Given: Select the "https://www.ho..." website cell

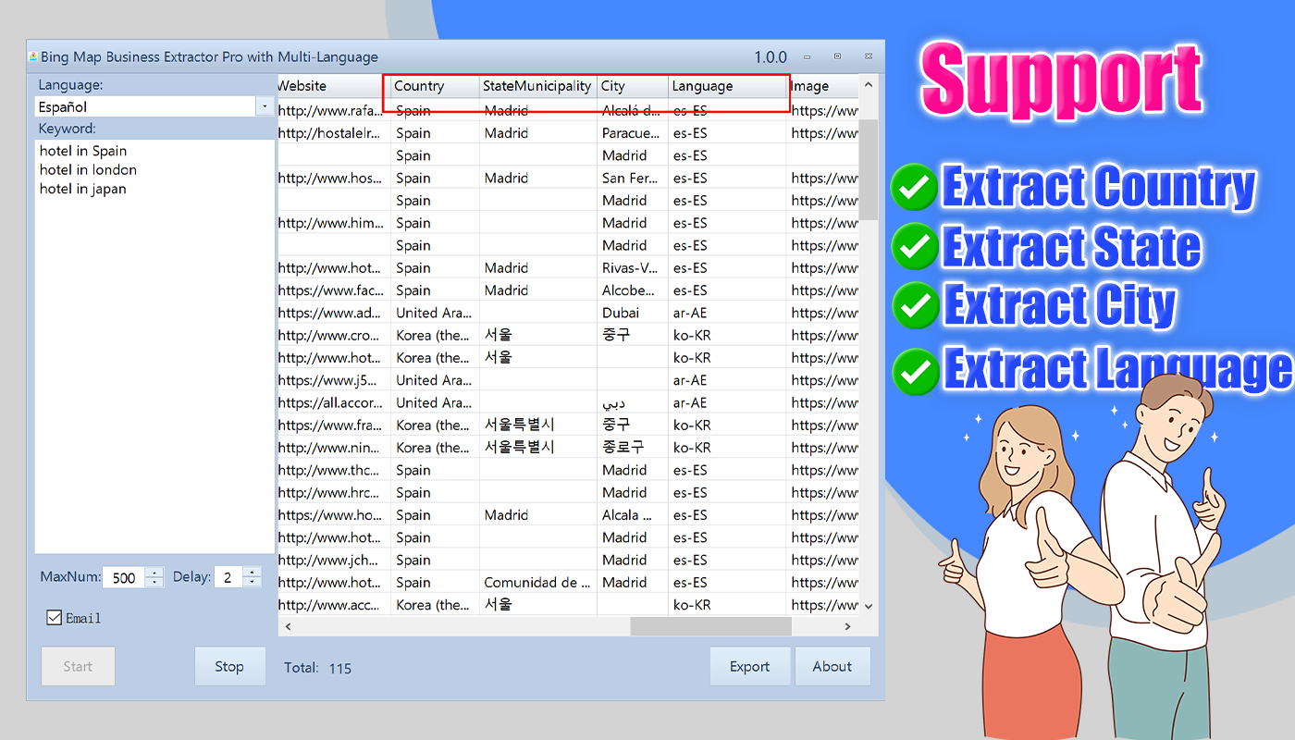Looking at the screenshot, I should coord(334,515).
